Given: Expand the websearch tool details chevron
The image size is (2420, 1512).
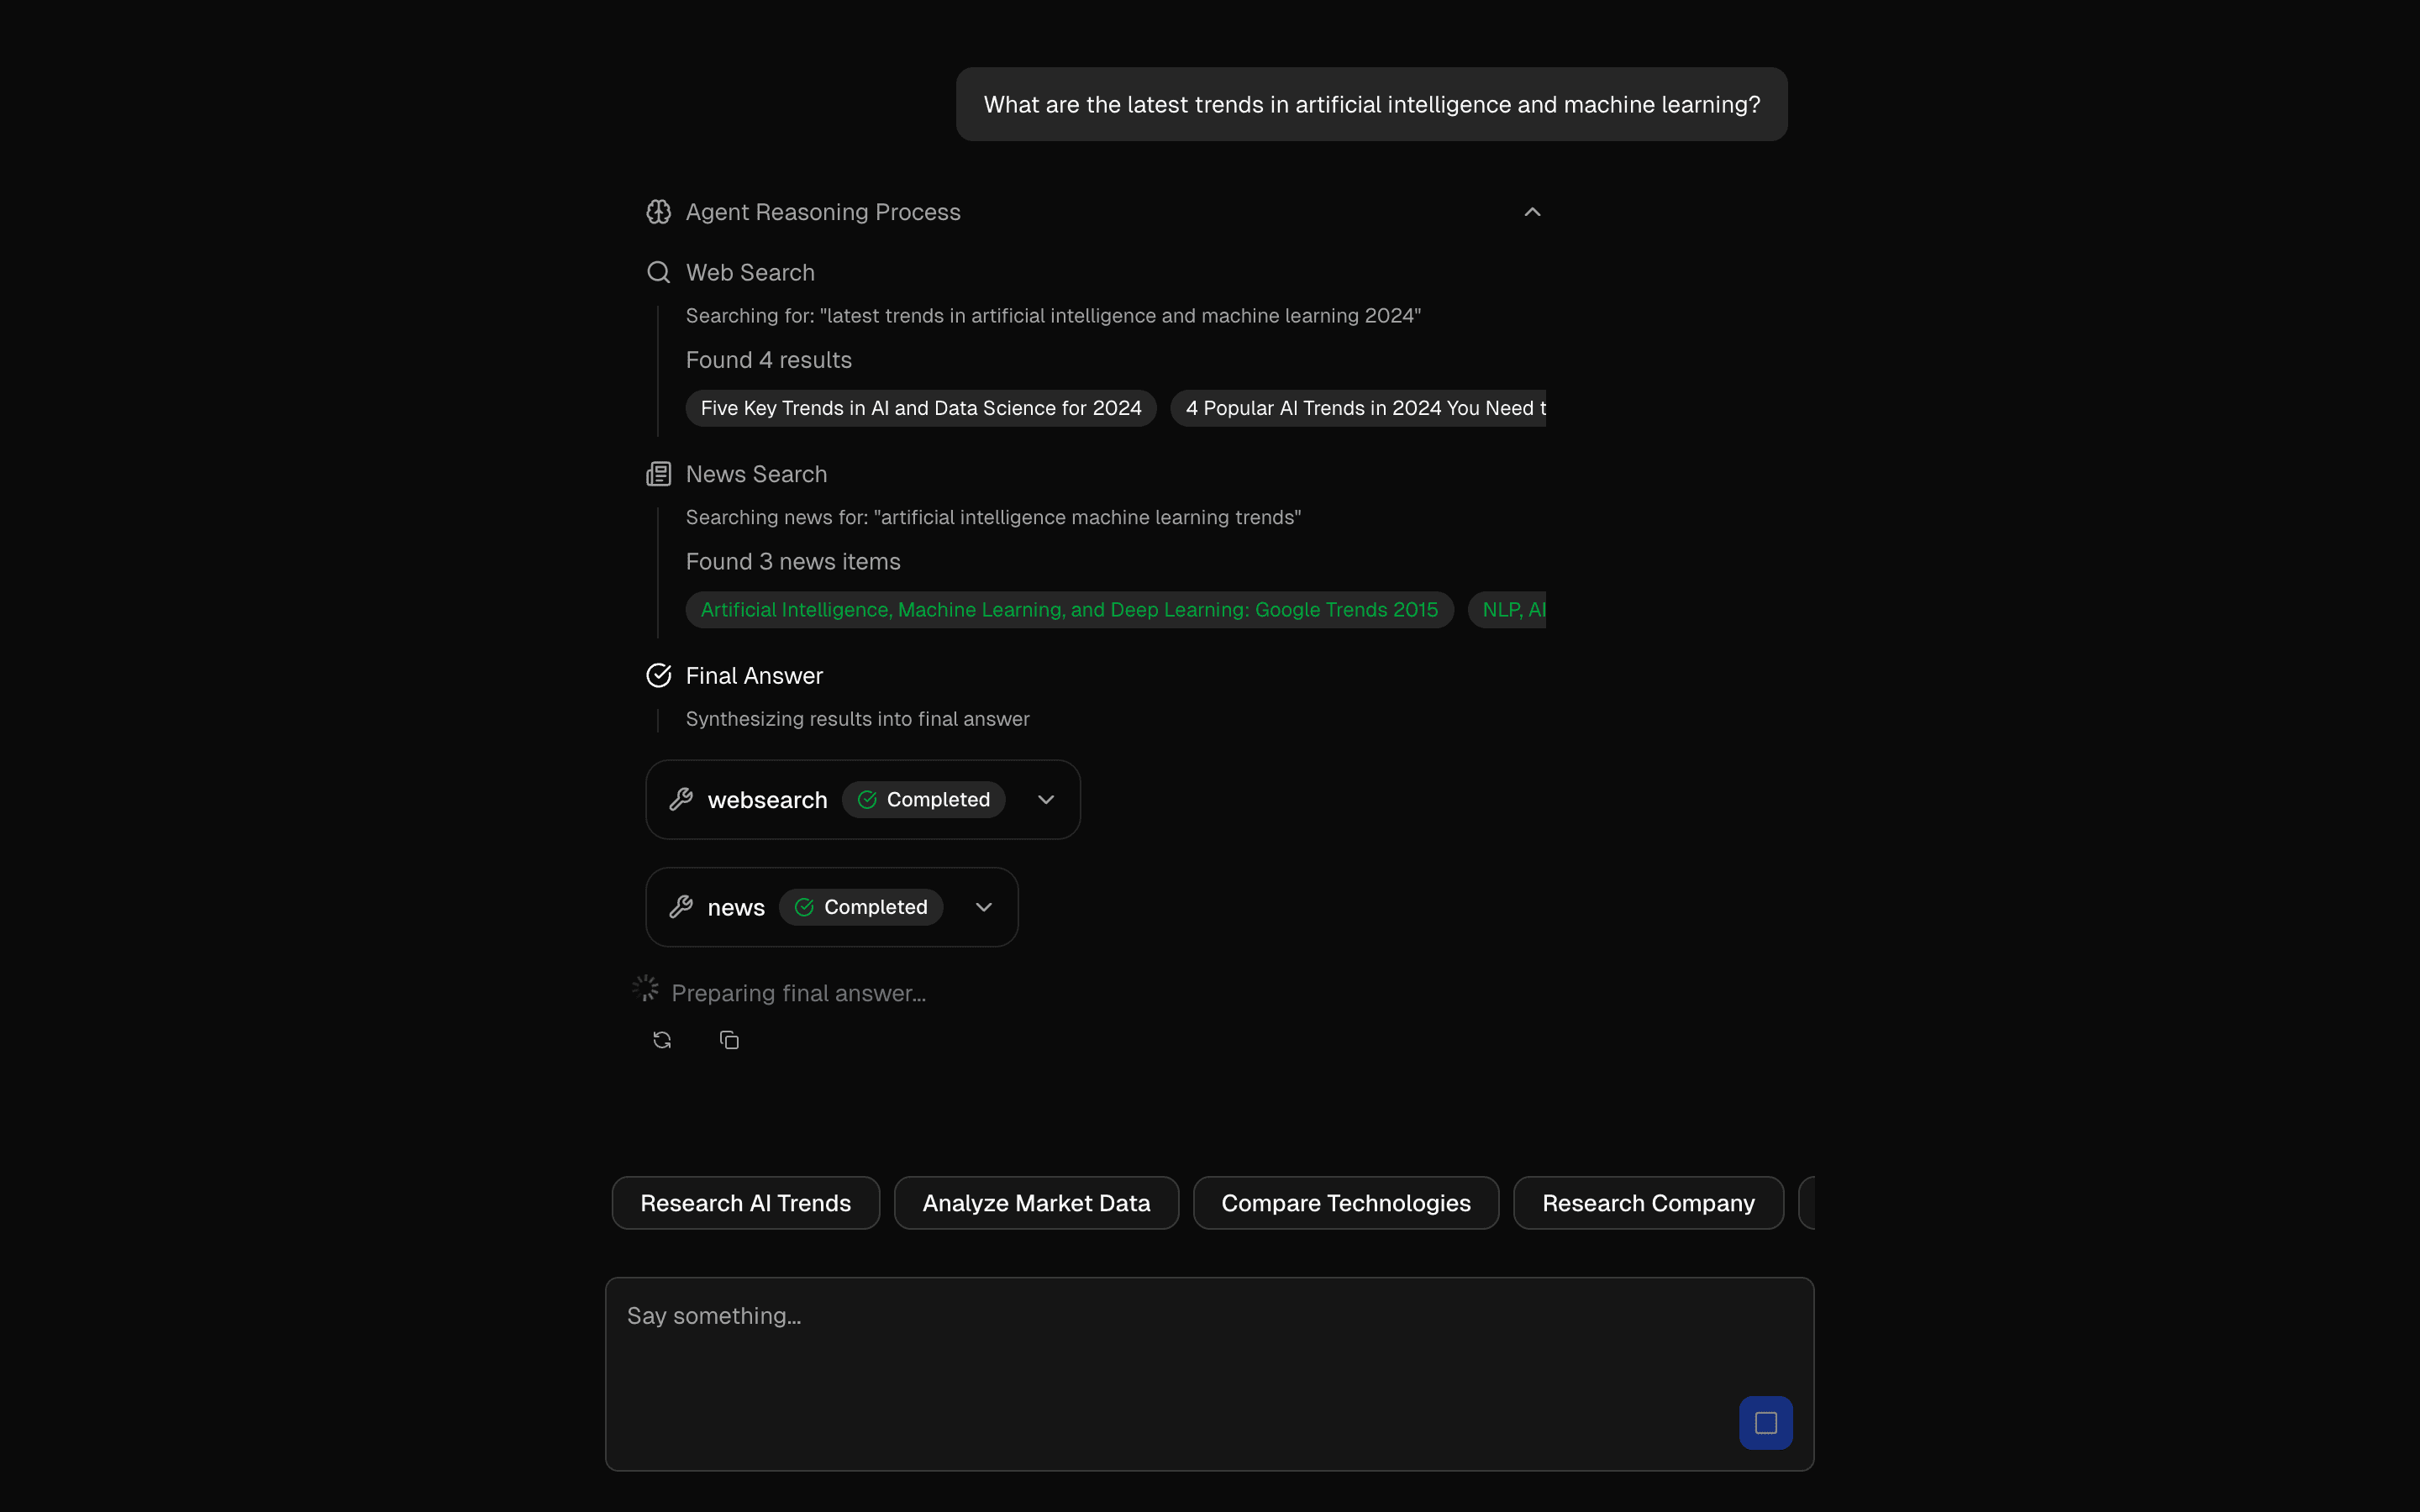Looking at the screenshot, I should click(x=1046, y=799).
